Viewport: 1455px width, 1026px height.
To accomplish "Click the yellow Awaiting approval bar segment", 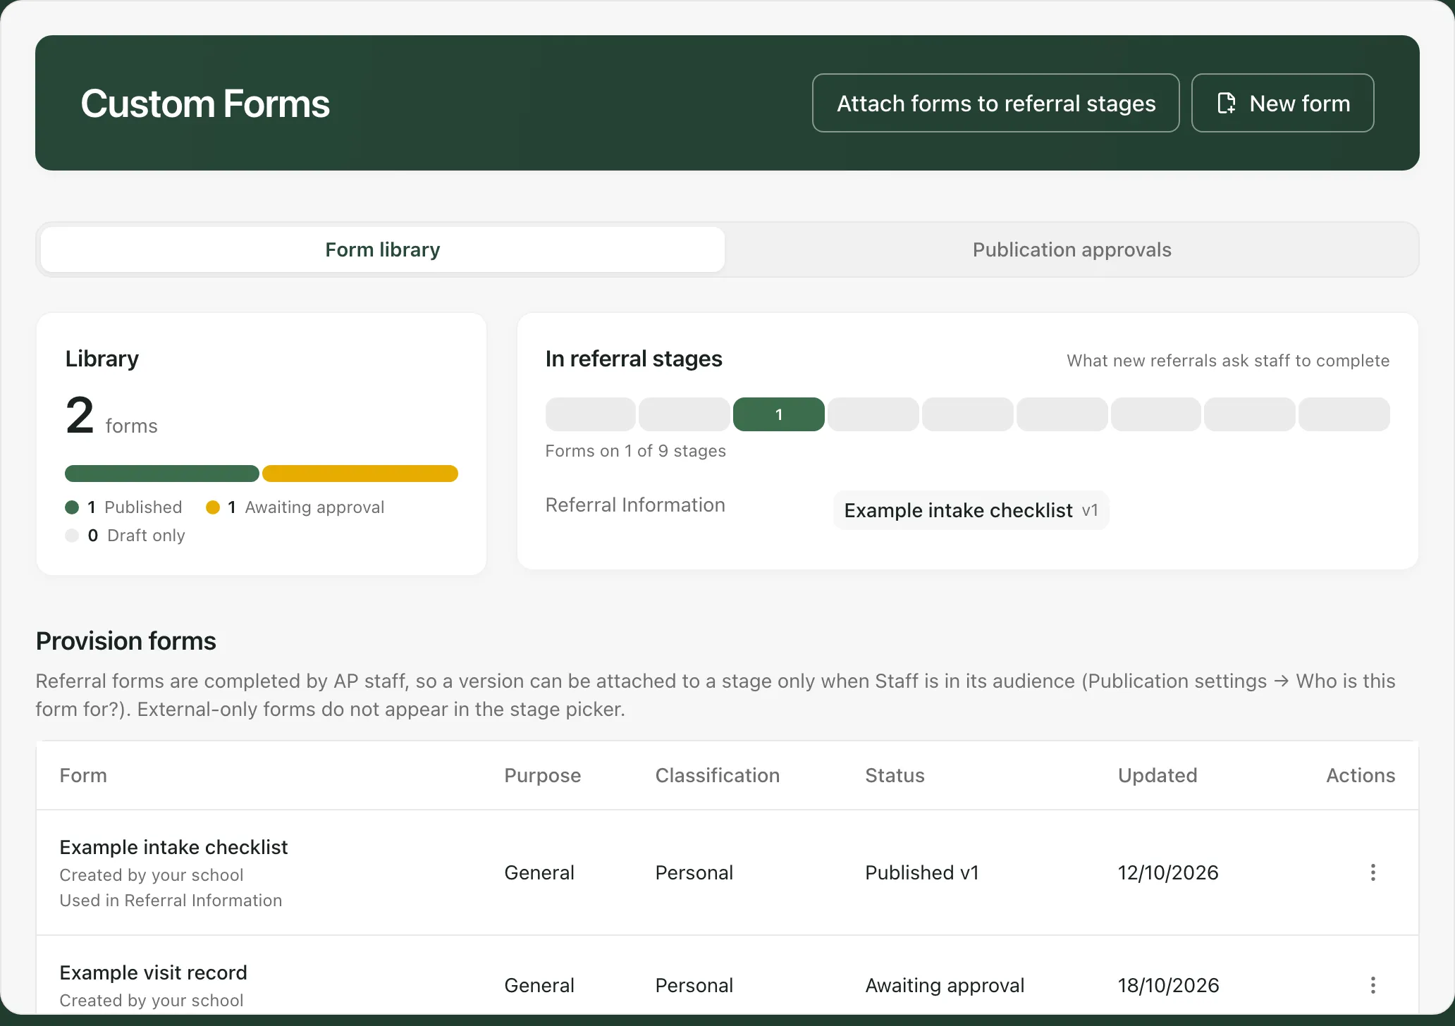I will pos(360,474).
